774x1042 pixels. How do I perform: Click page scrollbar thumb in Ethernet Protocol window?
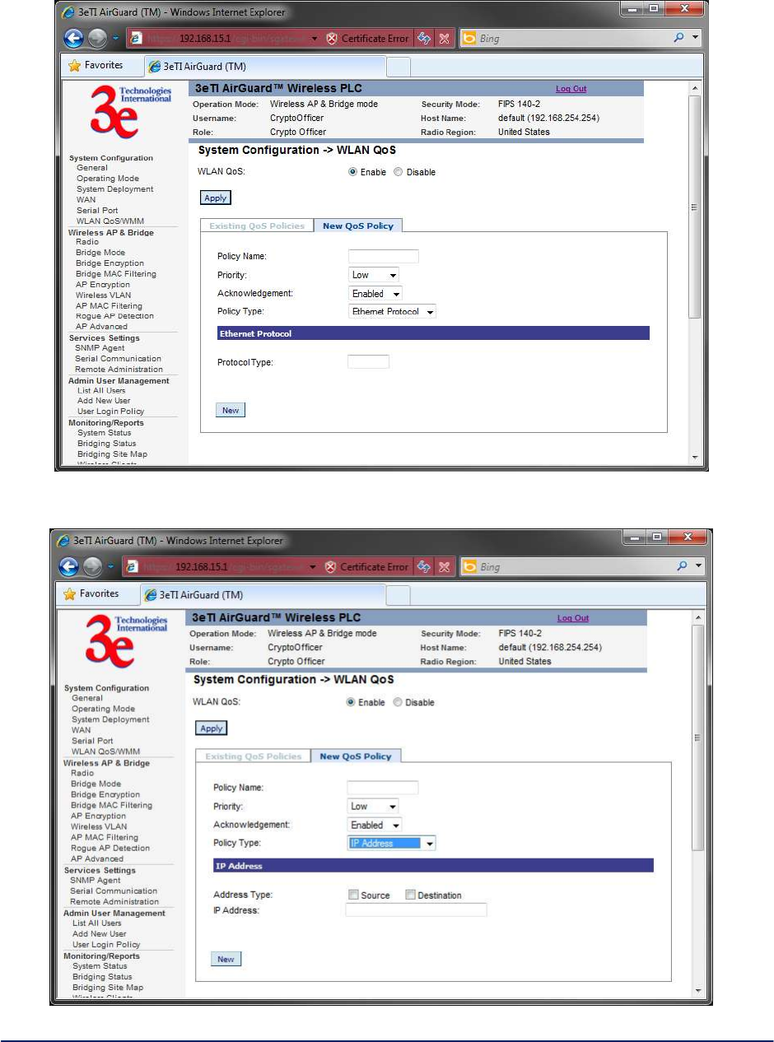(694, 206)
